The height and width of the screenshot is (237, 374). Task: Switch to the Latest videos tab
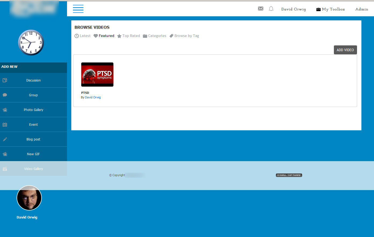[x=83, y=36]
